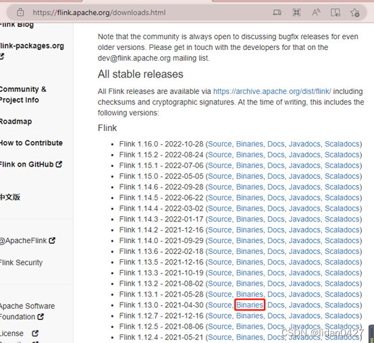Download Binaries for Flink 1.13.0
The image size is (374, 343).
click(x=250, y=305)
